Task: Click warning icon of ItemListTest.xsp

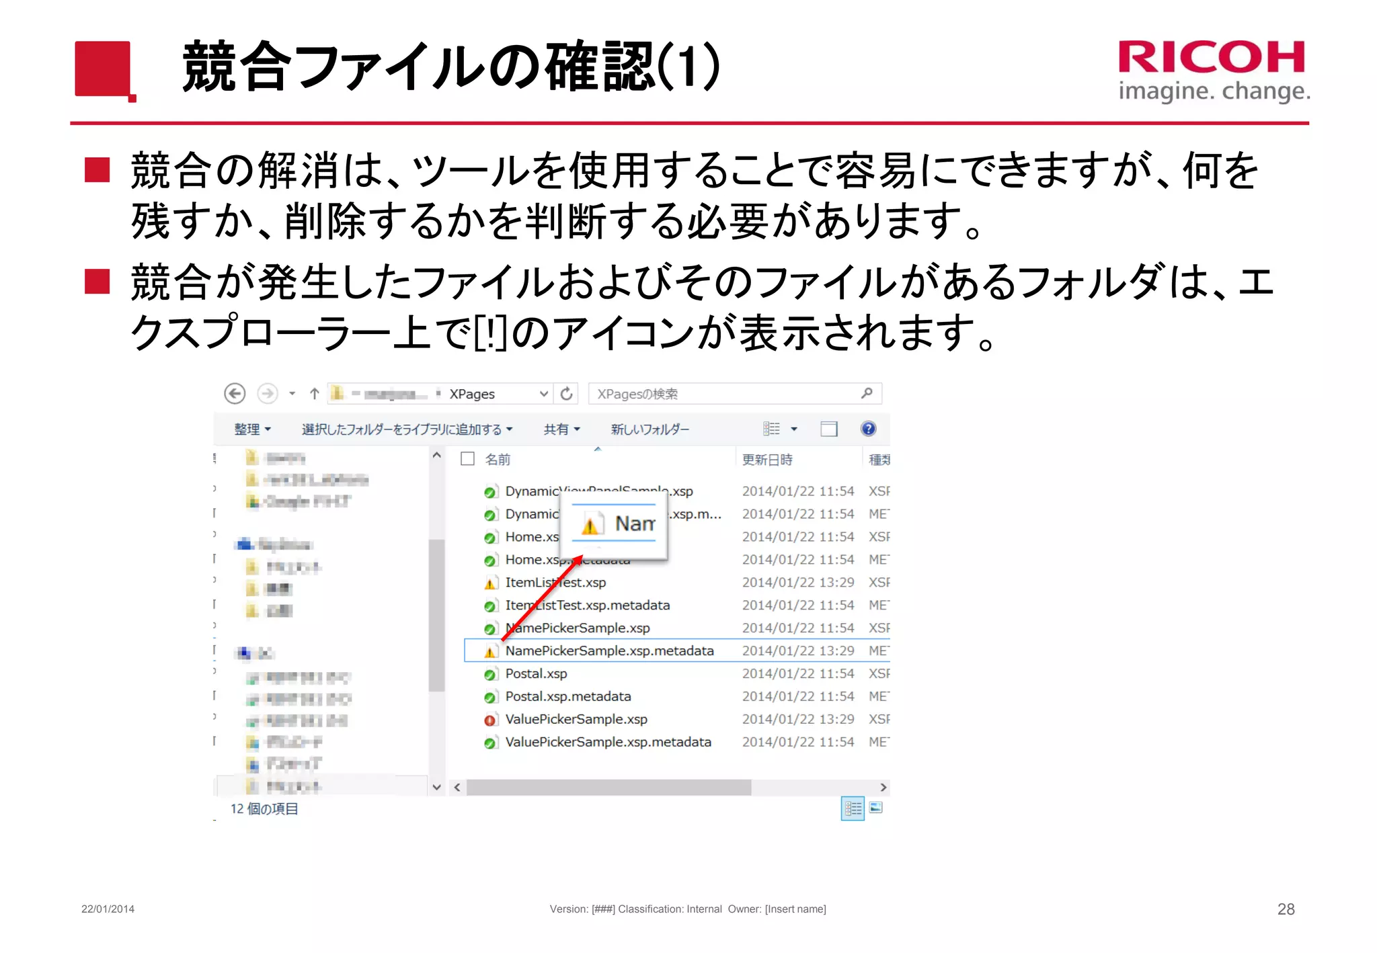Action: pos(491,583)
